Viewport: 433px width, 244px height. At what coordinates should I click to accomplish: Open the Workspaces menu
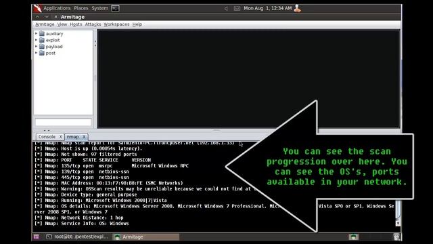coord(116,24)
